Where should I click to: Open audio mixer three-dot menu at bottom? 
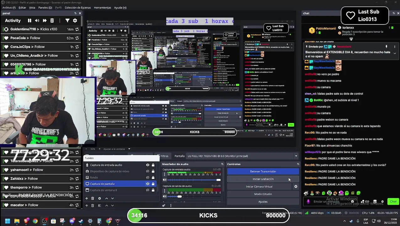coord(171,206)
